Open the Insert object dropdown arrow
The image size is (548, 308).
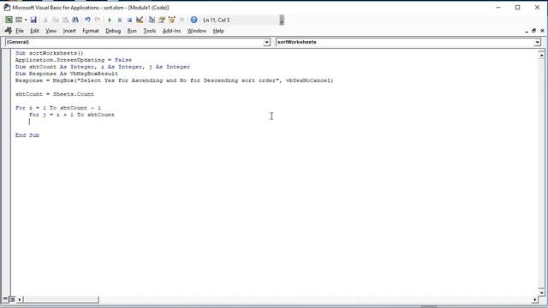[26, 20]
